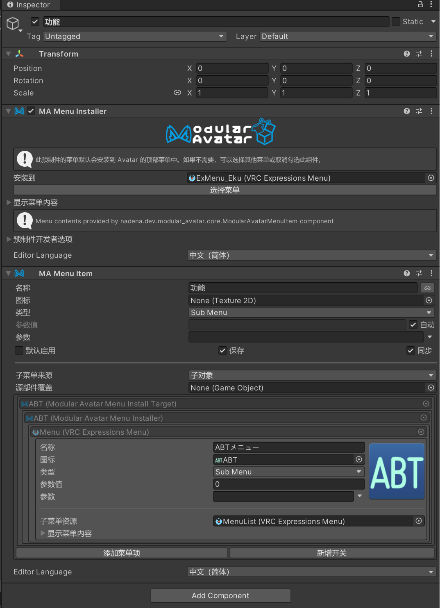The image size is (440, 608).
Task: Open MA Menu Installer preset settings icon
Action: (x=419, y=111)
